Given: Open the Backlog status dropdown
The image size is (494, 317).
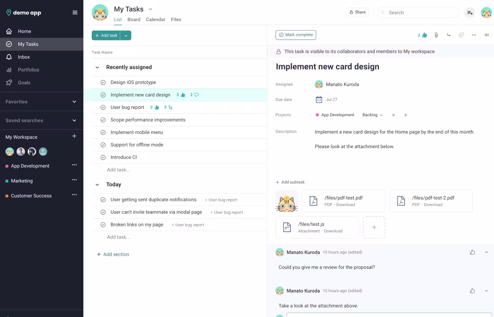Looking at the screenshot, I should (x=373, y=115).
